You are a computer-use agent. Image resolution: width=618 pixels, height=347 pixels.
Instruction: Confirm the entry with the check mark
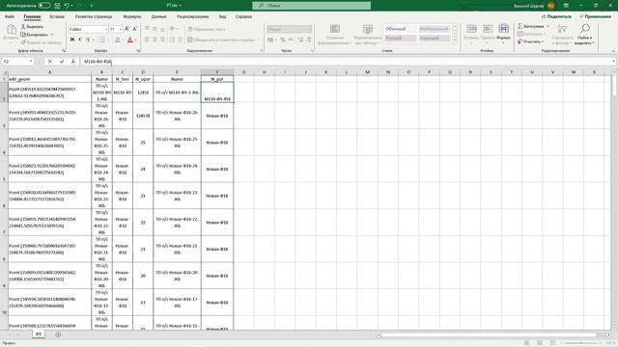[x=62, y=62]
